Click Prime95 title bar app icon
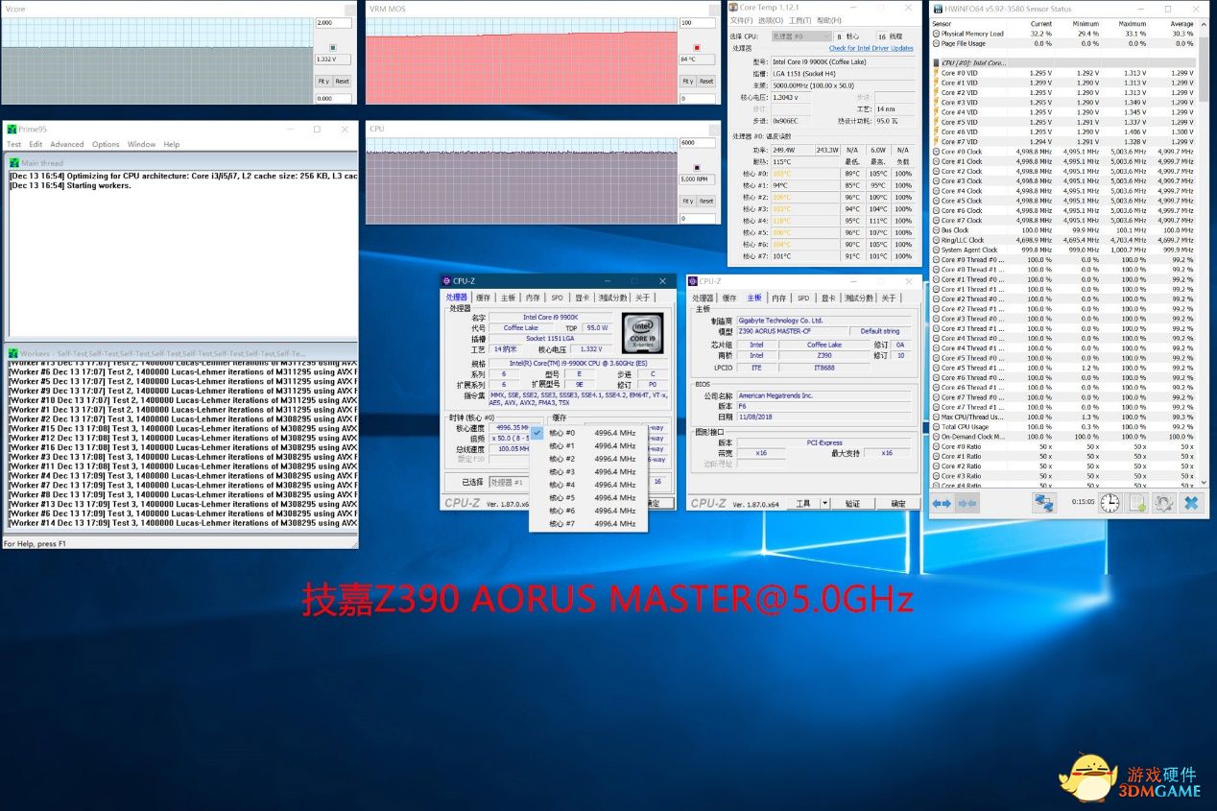Image resolution: width=1217 pixels, height=811 pixels. (x=12, y=129)
